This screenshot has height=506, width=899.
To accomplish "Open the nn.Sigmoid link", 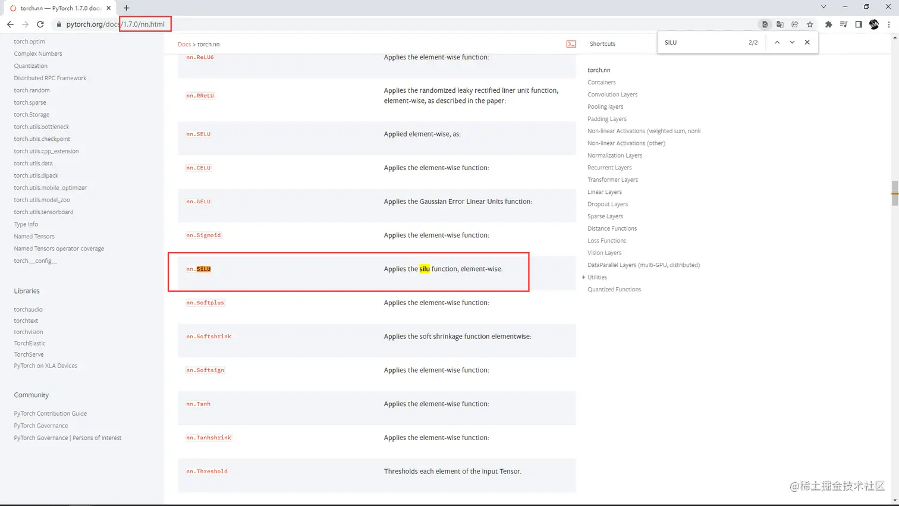I will (x=203, y=235).
